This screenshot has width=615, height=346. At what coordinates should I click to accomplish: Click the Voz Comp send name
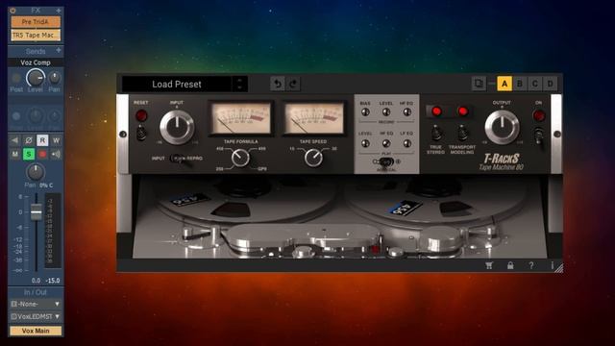[36, 62]
